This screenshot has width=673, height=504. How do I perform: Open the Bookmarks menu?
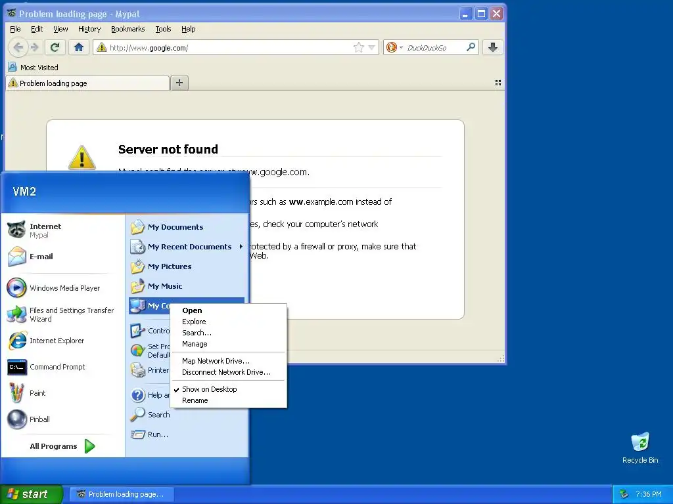pos(128,29)
